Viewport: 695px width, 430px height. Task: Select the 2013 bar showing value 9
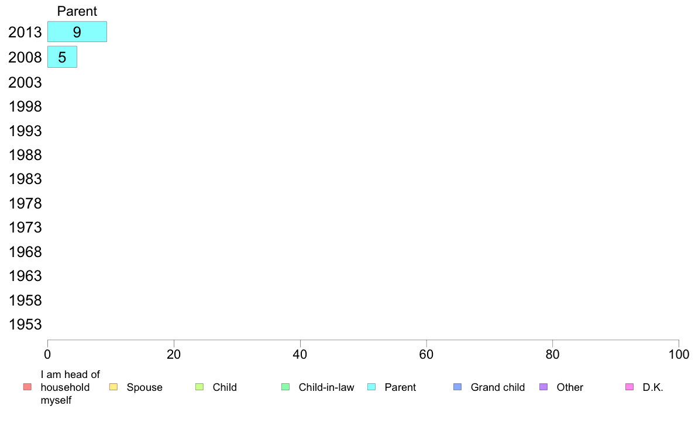click(77, 32)
